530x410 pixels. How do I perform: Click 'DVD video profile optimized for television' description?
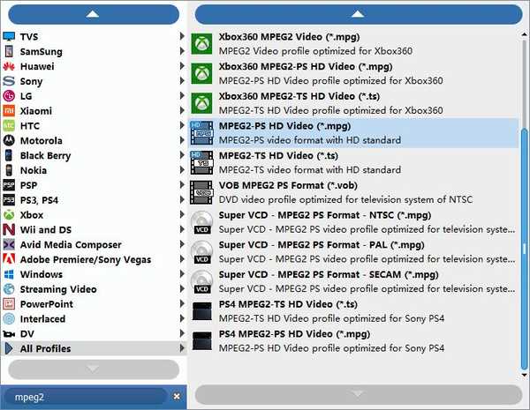[345, 199]
